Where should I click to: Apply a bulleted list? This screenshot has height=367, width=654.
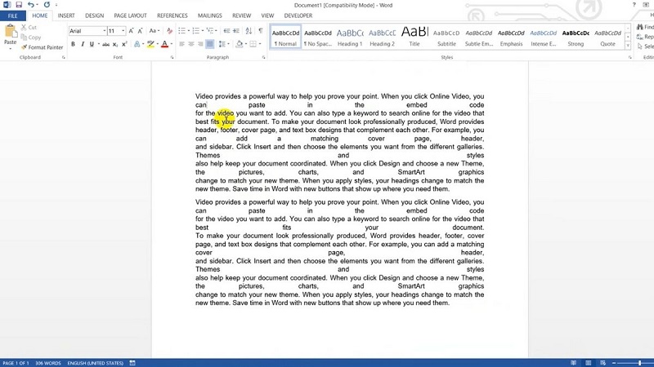point(182,31)
